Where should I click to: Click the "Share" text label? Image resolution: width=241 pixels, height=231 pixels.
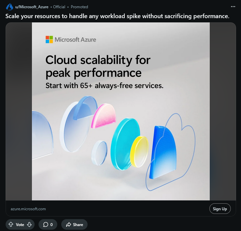click(78, 224)
